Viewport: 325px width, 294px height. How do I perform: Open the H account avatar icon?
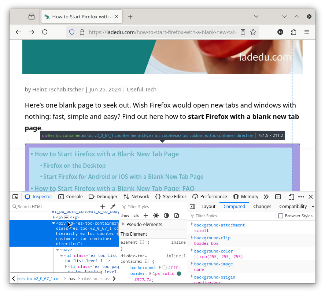pos(280,32)
